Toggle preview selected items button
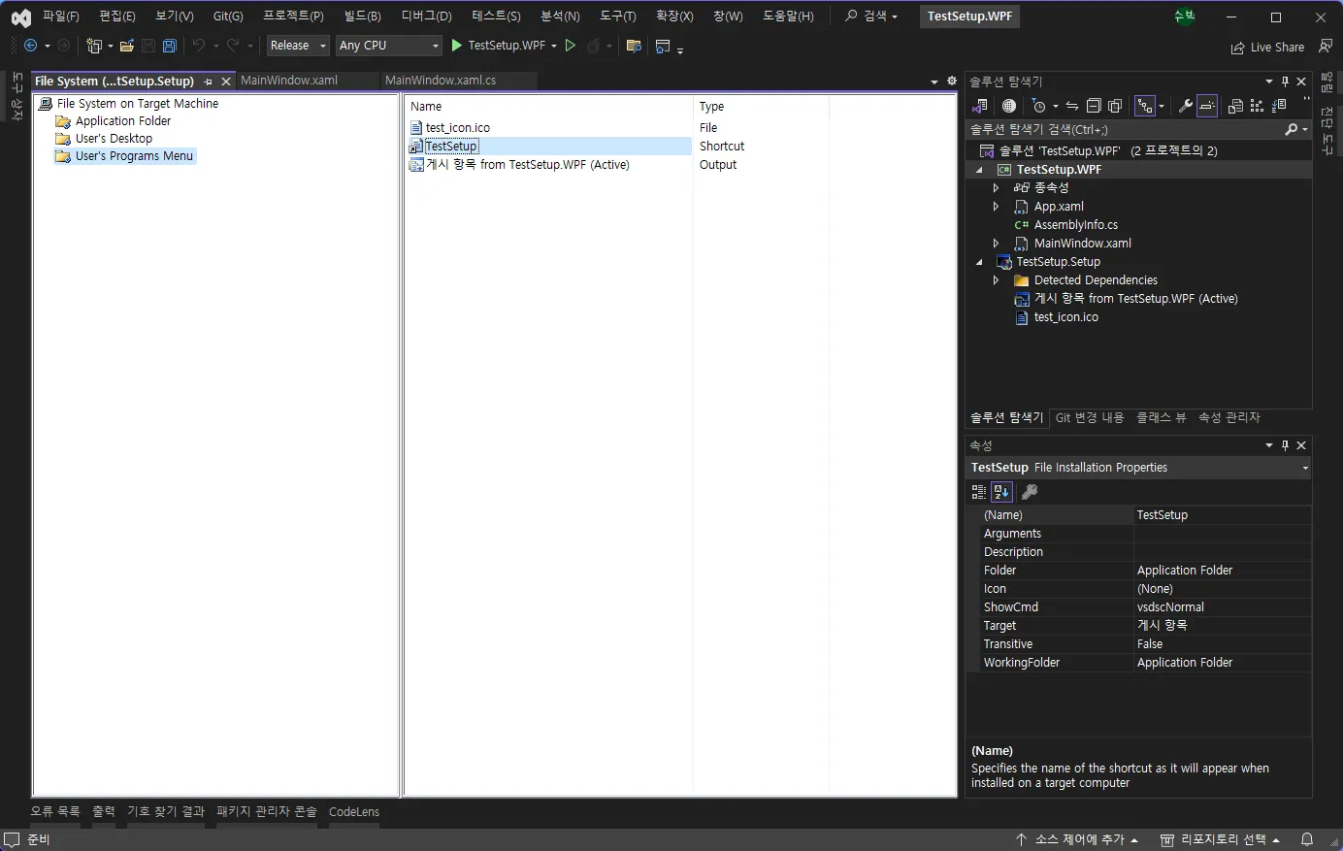Image resolution: width=1343 pixels, height=851 pixels. point(1207,106)
